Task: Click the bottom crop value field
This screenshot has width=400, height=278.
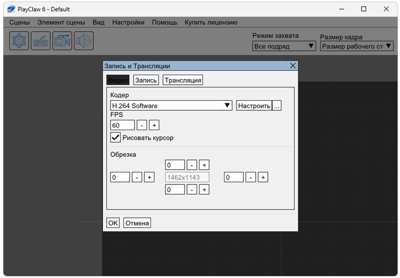Action: click(174, 190)
